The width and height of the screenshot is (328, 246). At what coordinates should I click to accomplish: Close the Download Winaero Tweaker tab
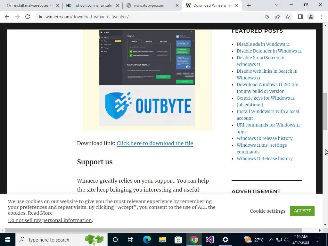pos(237,5)
